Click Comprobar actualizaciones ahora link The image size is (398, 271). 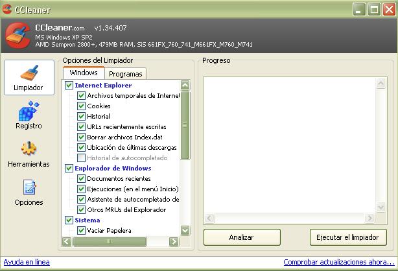[x=338, y=262]
